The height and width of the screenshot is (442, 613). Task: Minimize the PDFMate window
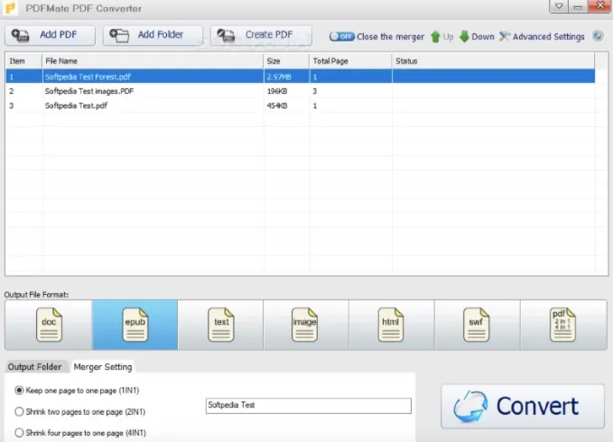[578, 6]
